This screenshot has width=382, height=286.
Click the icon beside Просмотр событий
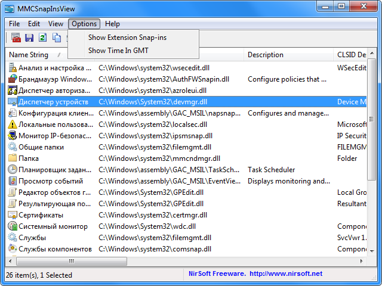[x=13, y=181]
